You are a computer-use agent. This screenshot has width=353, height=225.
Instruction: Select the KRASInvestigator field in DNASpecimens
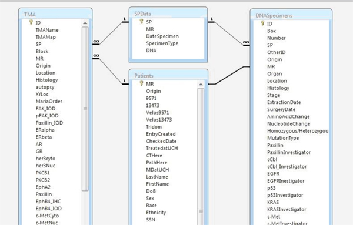pos(287,210)
